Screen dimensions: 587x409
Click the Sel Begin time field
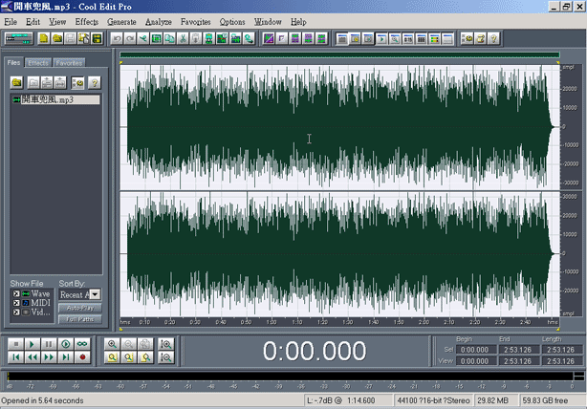(476, 350)
